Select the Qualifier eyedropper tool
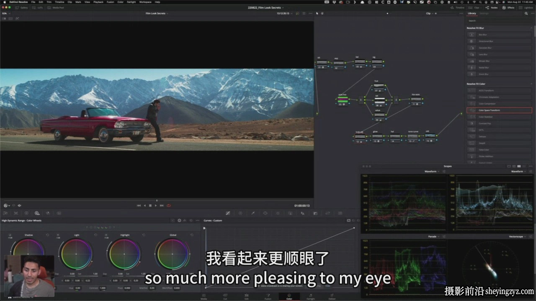The width and height of the screenshot is (536, 301). [x=253, y=213]
